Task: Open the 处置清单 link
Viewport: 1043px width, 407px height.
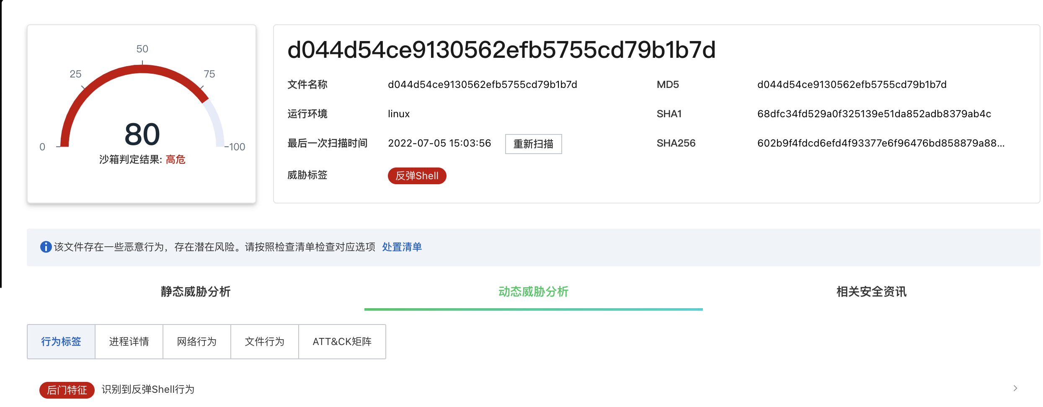Action: pos(402,247)
